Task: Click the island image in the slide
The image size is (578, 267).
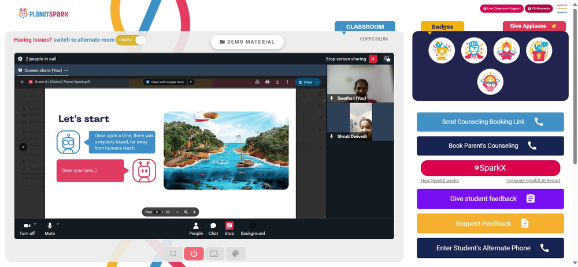Action: (226, 150)
